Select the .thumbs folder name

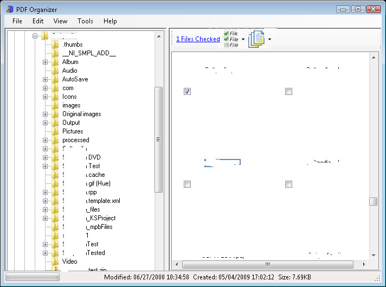tap(73, 44)
